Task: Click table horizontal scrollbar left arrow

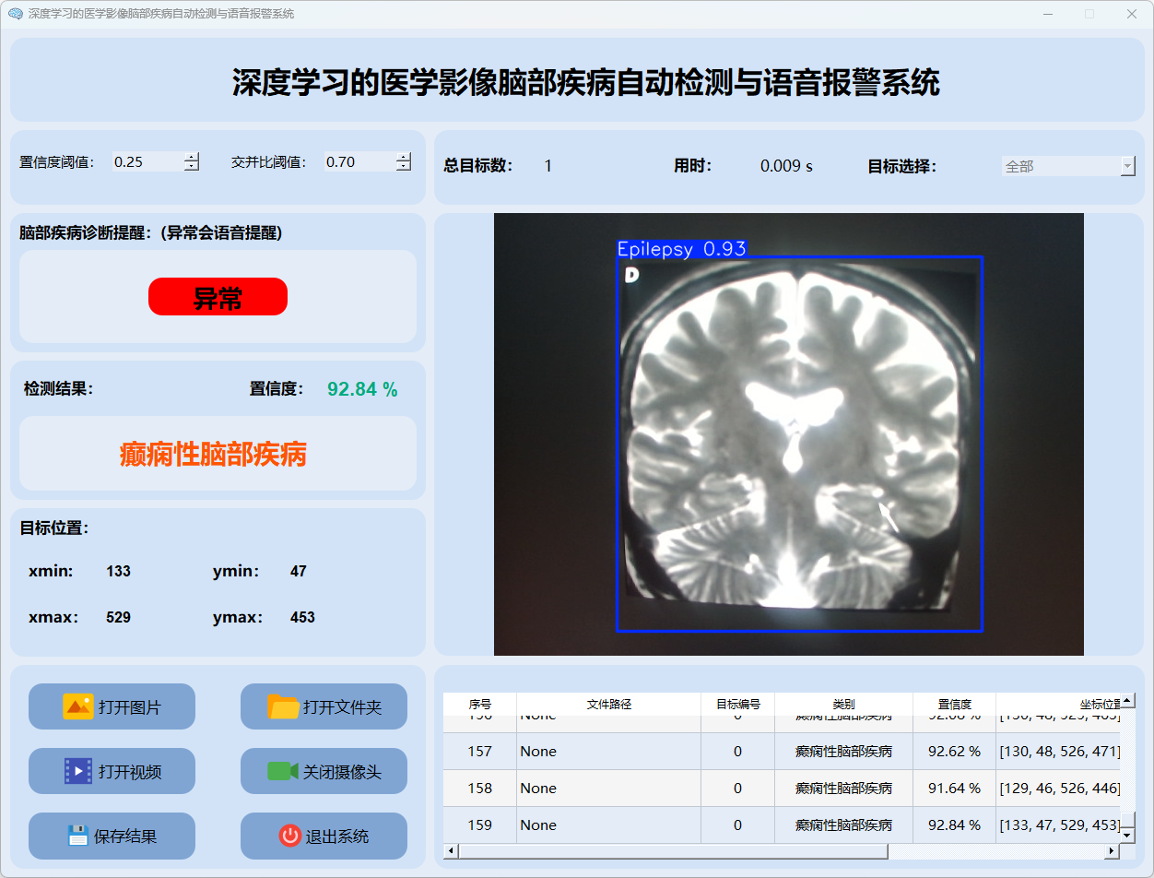Action: (451, 850)
